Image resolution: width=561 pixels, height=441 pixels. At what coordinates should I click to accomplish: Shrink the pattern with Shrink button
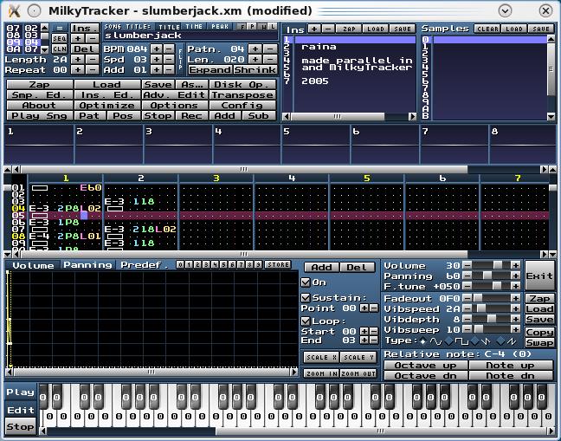click(254, 70)
